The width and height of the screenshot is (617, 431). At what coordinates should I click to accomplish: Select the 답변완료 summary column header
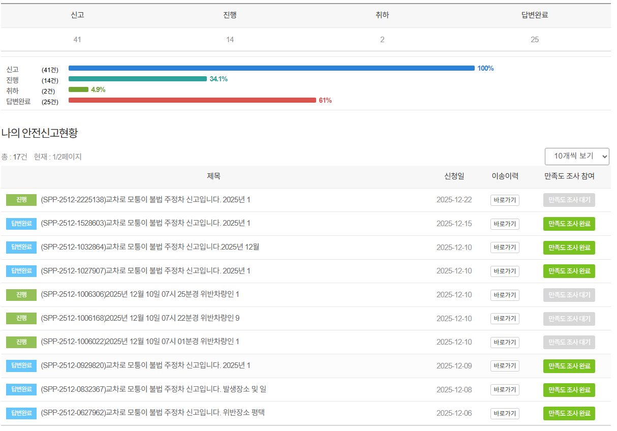535,15
